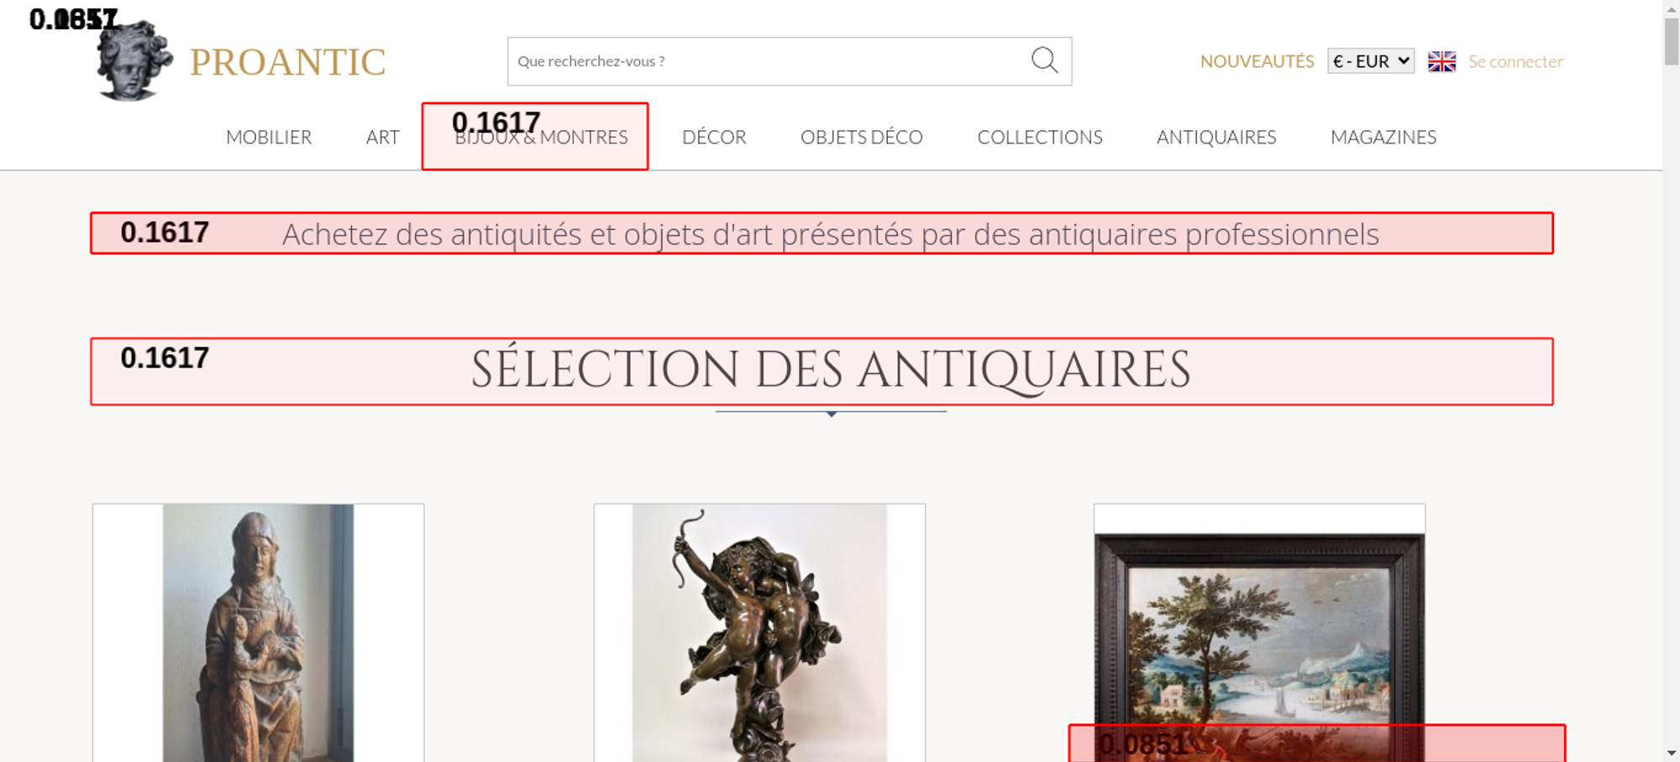Open the framed landscape painting thumbnail

1258,621
